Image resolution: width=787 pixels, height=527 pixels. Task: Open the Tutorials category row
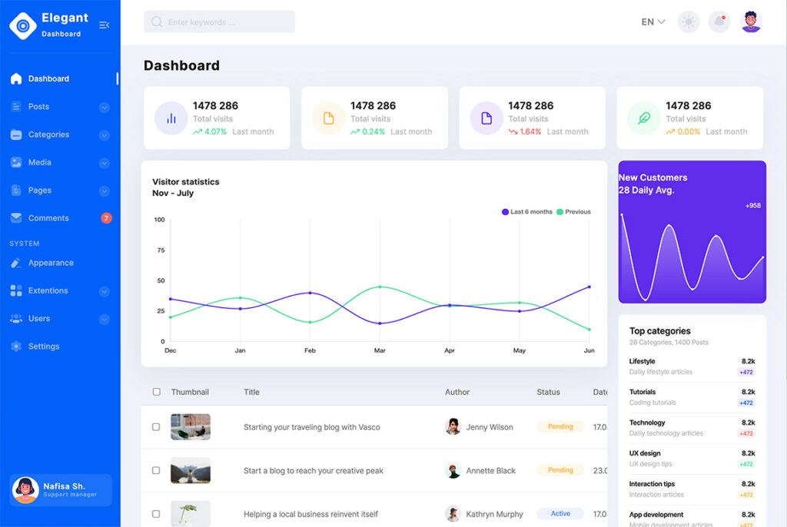[x=692, y=397]
